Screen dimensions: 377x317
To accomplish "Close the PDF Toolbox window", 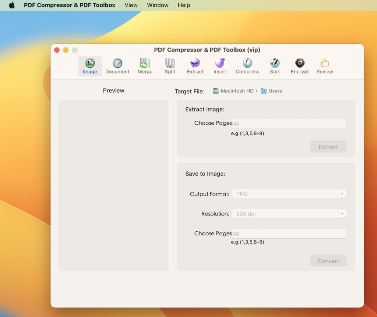I will point(57,50).
